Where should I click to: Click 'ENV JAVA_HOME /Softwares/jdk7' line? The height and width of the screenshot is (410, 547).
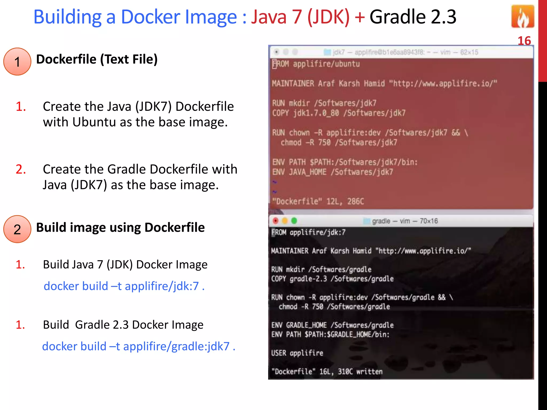click(333, 172)
